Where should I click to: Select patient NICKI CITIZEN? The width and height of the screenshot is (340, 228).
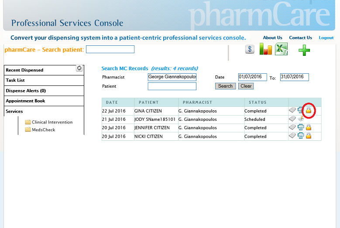(148, 136)
